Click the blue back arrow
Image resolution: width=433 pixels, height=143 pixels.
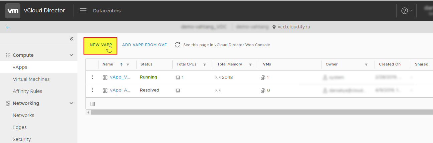click(8, 27)
